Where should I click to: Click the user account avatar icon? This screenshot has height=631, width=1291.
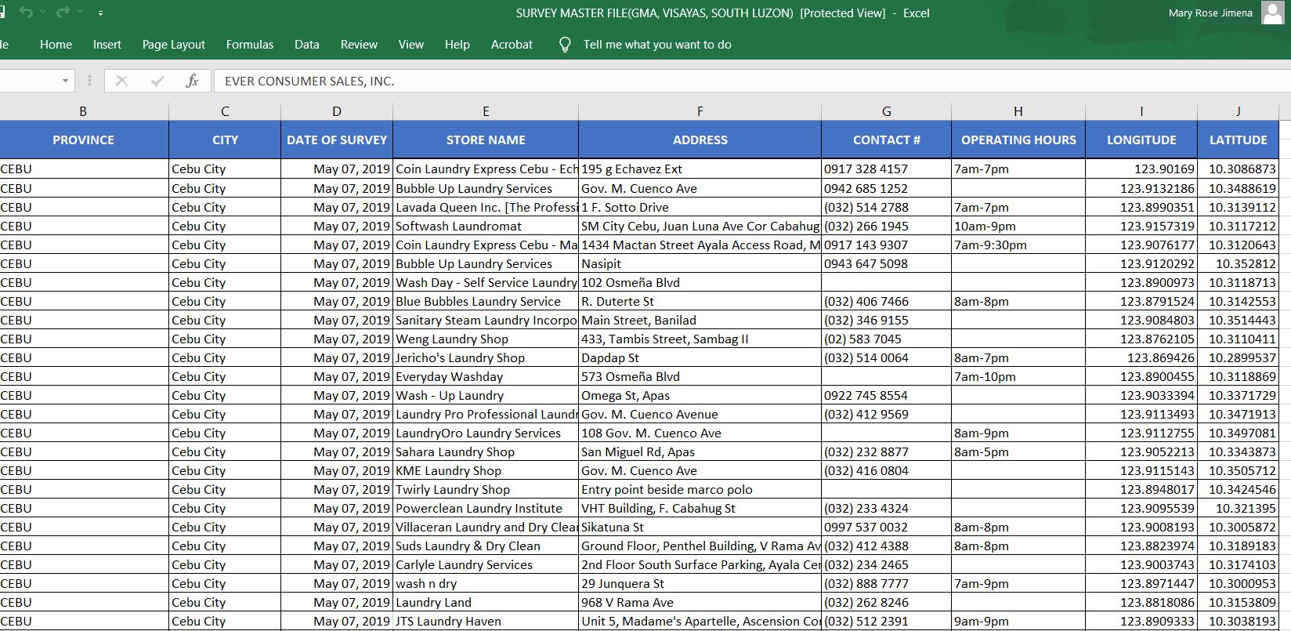(x=1272, y=13)
